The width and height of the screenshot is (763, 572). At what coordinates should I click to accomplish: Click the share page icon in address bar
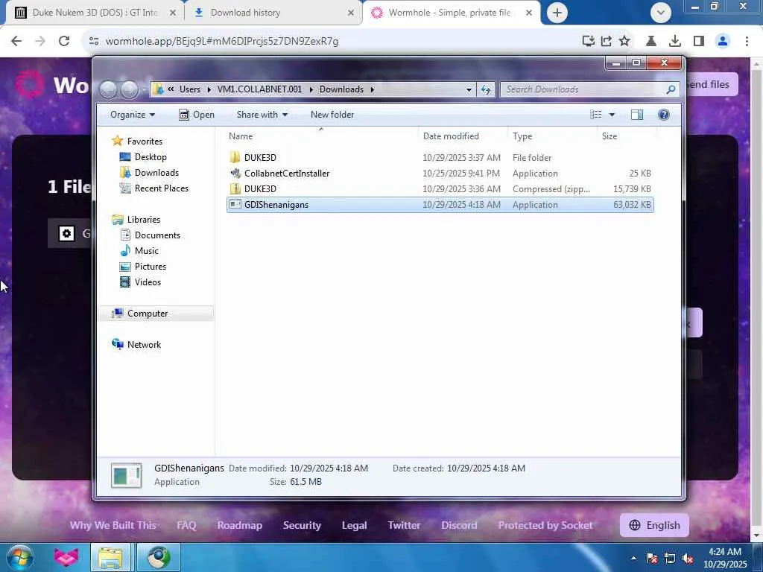[607, 42]
